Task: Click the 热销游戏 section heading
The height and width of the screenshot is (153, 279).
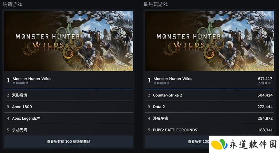Action: click(x=12, y=4)
